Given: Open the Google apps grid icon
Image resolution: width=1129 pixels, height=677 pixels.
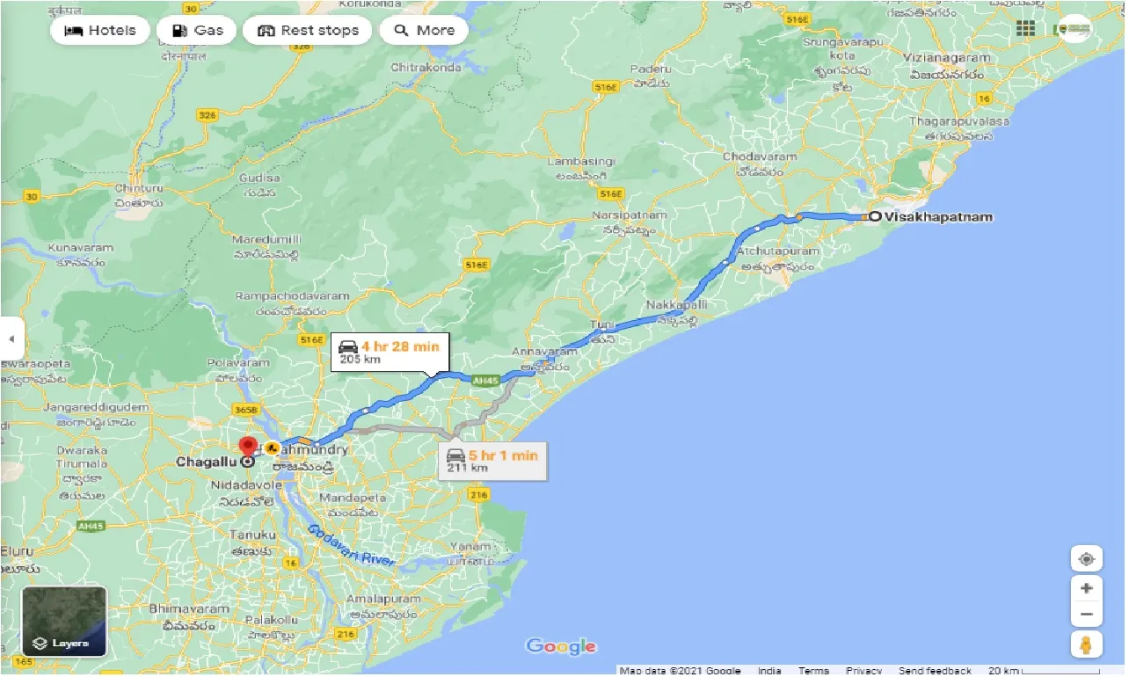Looking at the screenshot, I should click(x=1025, y=28).
